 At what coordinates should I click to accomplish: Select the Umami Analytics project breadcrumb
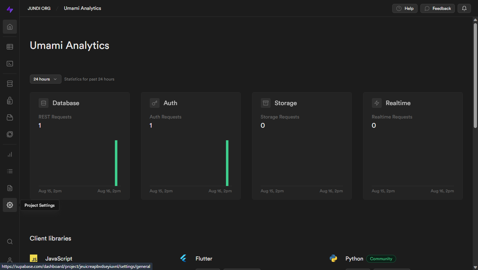tap(83, 8)
